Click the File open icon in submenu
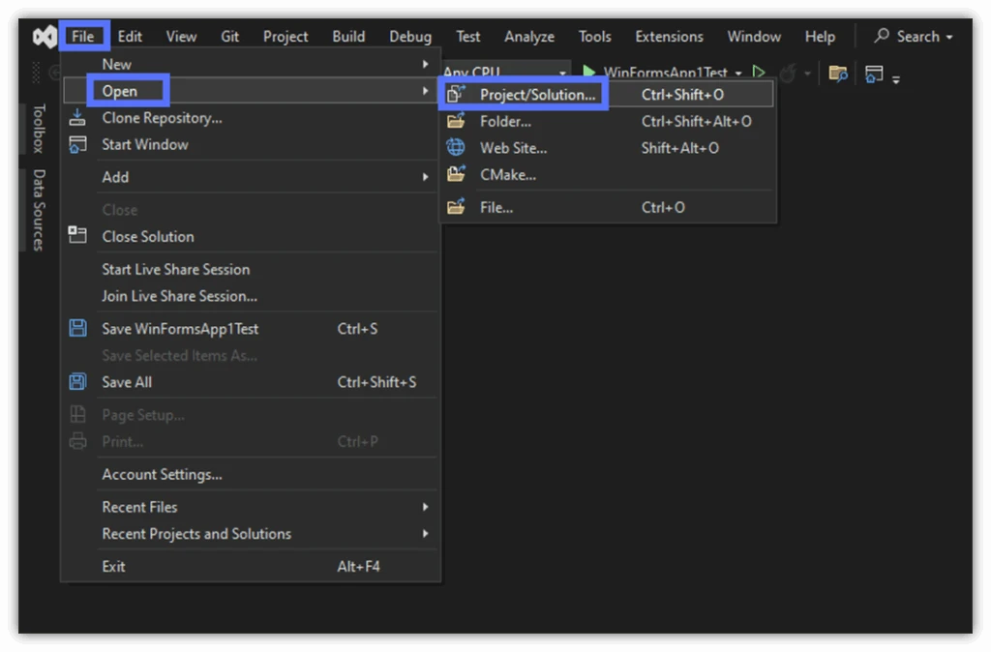The height and width of the screenshot is (652, 991). click(x=457, y=207)
